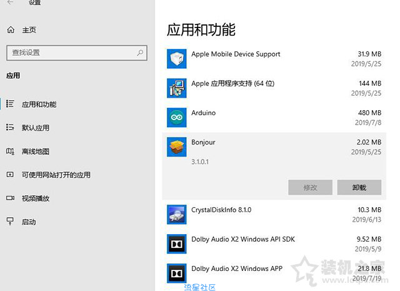Open 可使用网站打开的应用 page
The image size is (400, 291).
pyautogui.click(x=56, y=175)
